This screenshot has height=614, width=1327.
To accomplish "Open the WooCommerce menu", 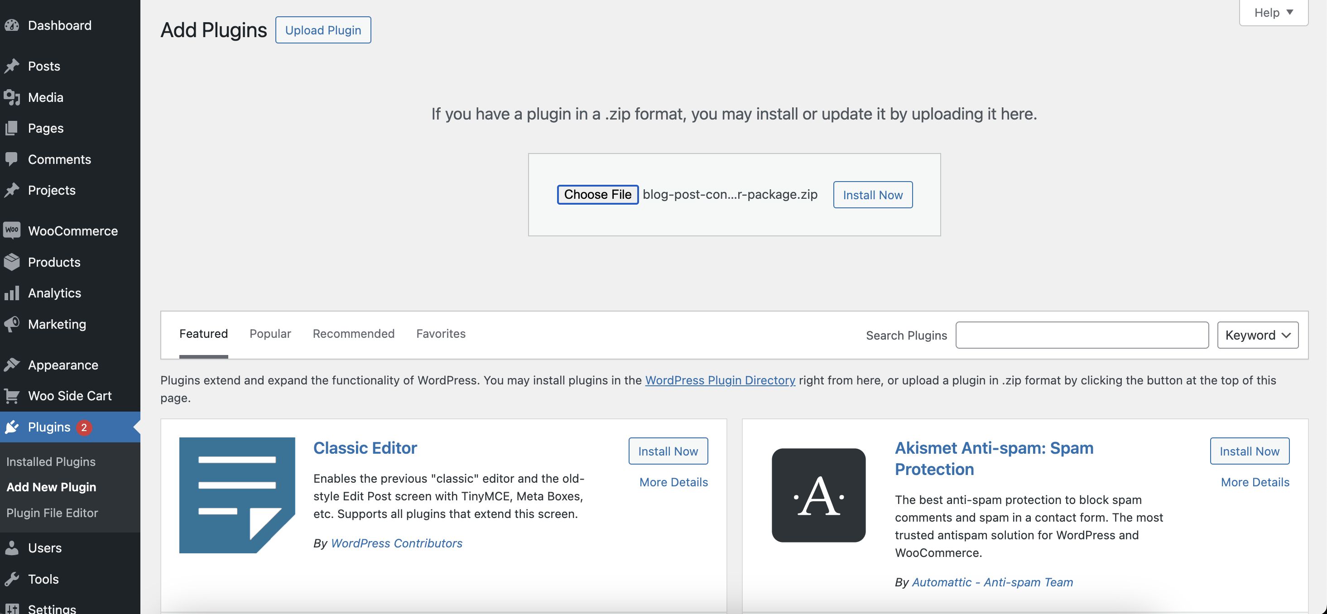I will pos(70,231).
